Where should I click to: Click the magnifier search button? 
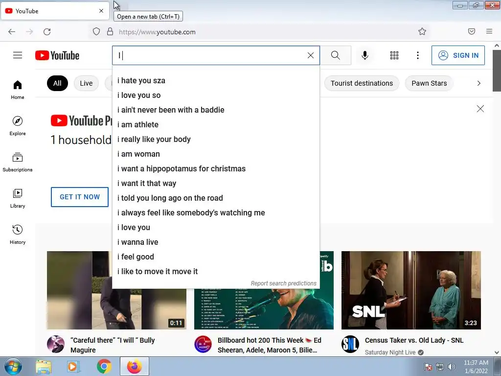(x=336, y=55)
